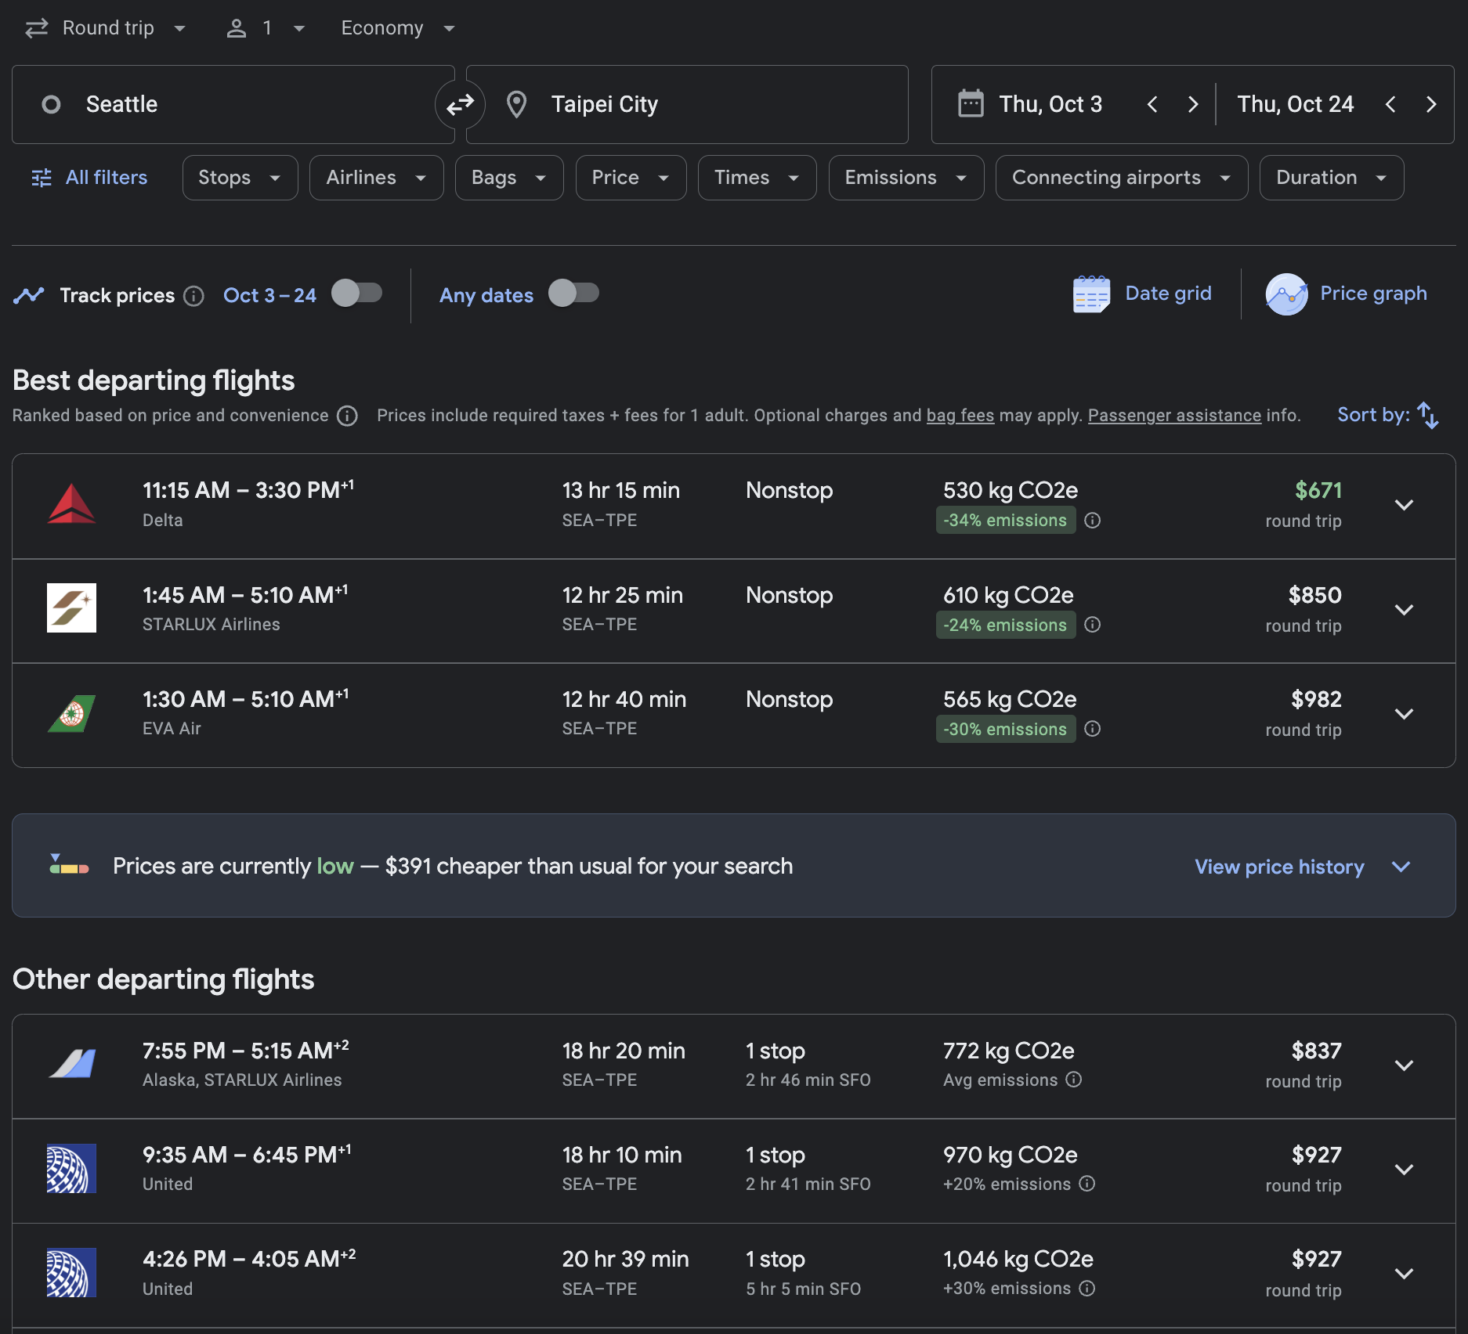Open the Airlines filter
Image resolution: width=1468 pixels, height=1334 pixels.
click(376, 178)
